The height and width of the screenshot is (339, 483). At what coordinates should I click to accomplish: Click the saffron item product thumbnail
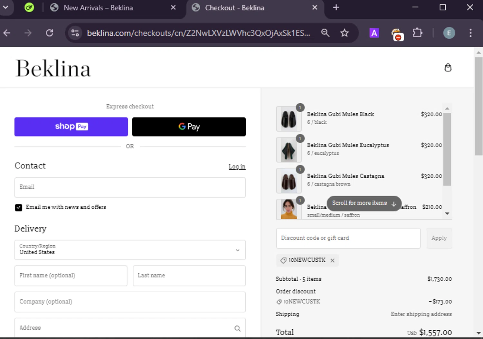289,209
